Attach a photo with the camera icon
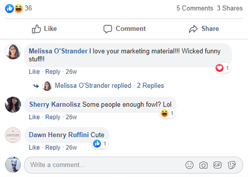Screen dimensions: 248x177 pyautogui.click(x=203, y=165)
